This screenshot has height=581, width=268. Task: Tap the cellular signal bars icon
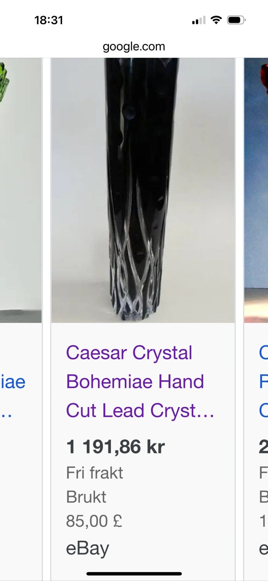(x=199, y=20)
